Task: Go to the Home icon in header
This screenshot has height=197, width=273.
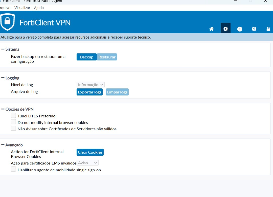Action: [211, 29]
